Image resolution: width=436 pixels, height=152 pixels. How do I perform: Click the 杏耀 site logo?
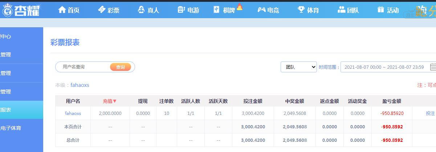pyautogui.click(x=21, y=10)
